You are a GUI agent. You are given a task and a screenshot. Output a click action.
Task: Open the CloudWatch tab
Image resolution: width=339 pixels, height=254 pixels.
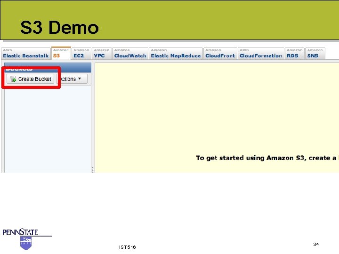tap(130, 53)
